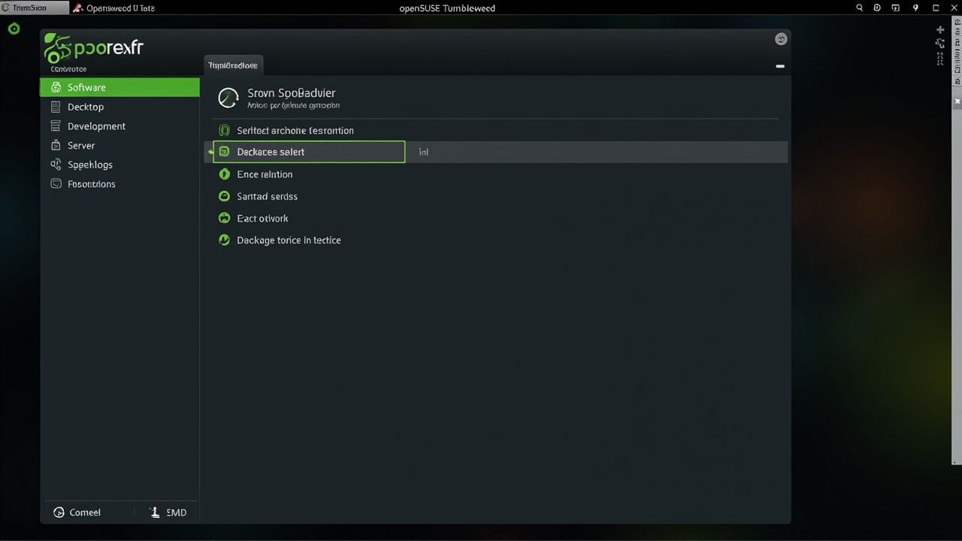
Task: Click the openSUSE Tumbleweed title text
Action: [447, 8]
